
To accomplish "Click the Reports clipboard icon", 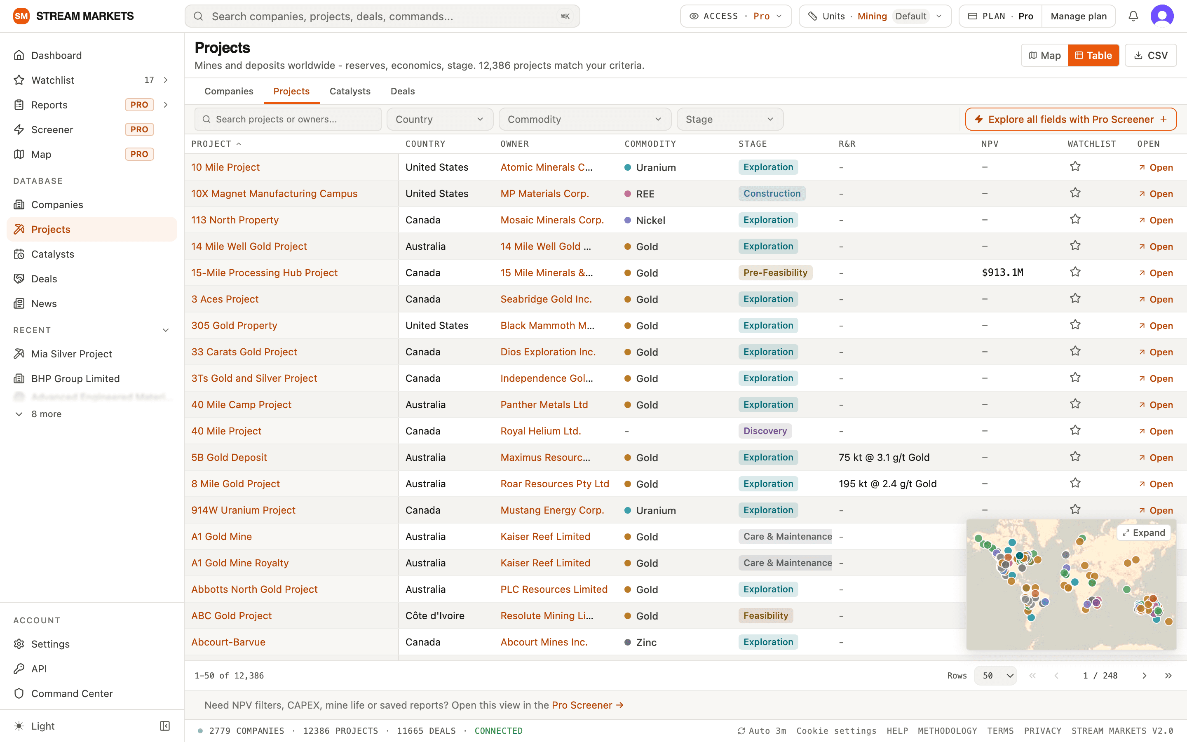I will pos(19,105).
